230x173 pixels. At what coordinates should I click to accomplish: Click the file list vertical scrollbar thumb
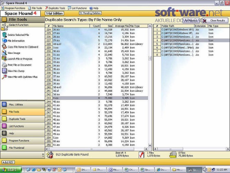pos(150,58)
